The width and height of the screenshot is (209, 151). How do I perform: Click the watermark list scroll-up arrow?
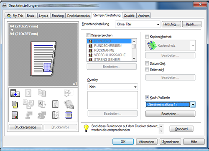pyautogui.click(x=134, y=41)
